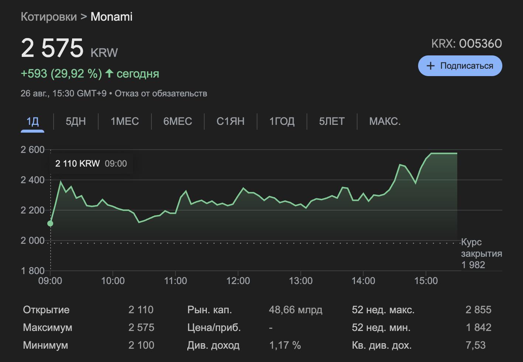
Task: Click the Monami breadcrumb title
Action: point(112,17)
